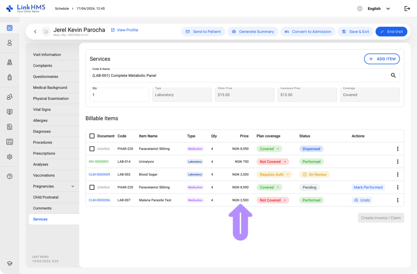Open the monitor display sidebar icon

[x=10, y=112]
